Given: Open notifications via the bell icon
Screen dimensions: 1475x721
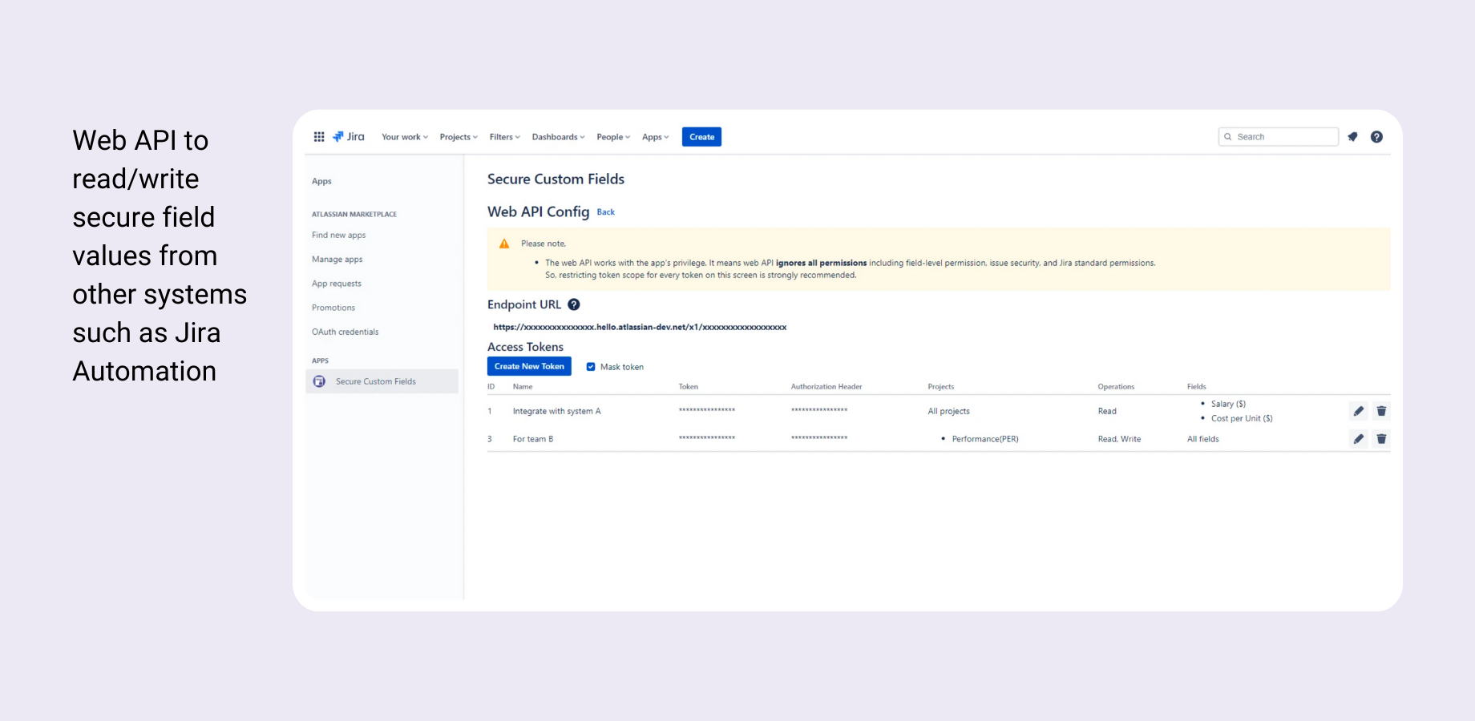Looking at the screenshot, I should (1353, 136).
